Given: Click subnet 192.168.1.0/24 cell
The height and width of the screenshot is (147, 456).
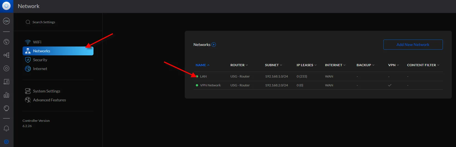Looking at the screenshot, I should 277,76.
